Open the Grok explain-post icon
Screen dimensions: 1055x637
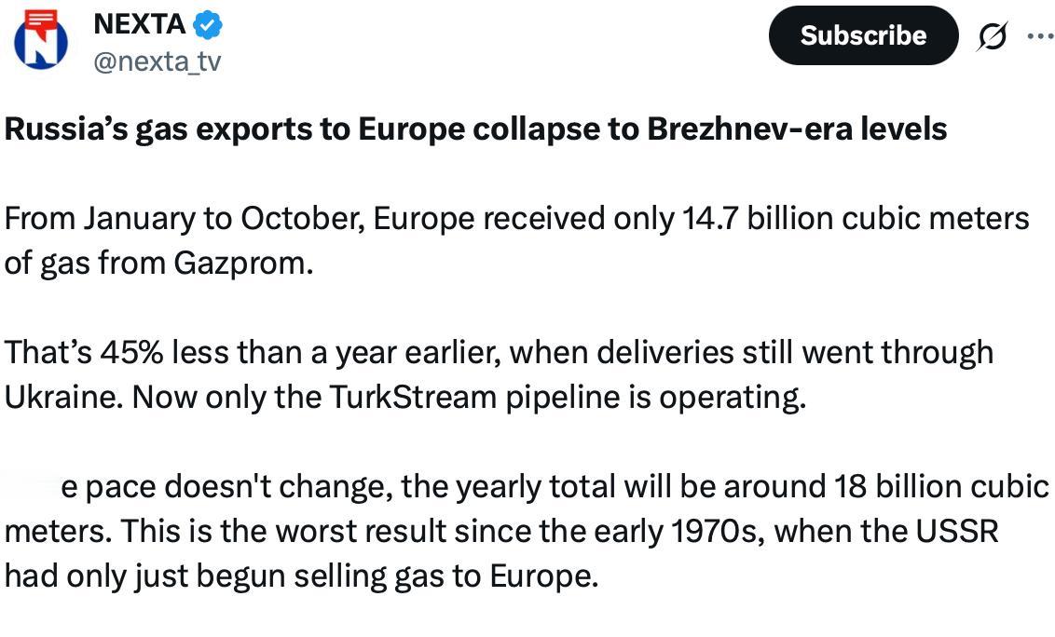[992, 36]
